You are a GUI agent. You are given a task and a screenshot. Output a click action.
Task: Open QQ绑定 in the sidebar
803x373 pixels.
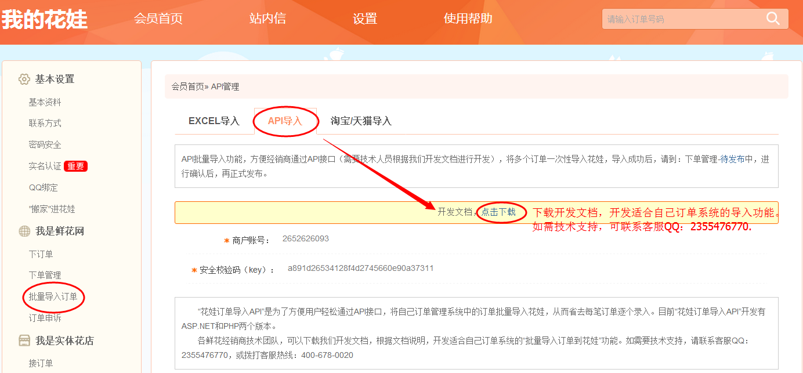43,187
